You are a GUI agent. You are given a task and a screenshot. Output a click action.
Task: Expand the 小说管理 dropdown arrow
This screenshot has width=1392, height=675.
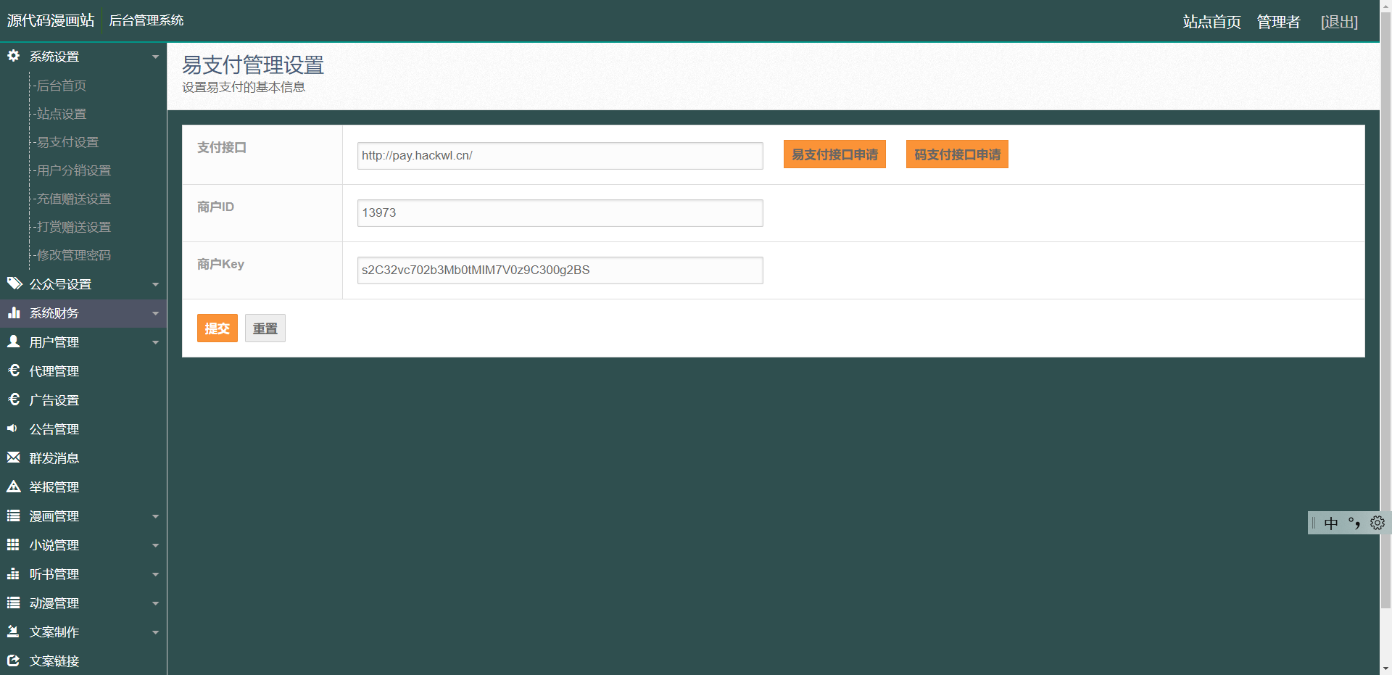pos(155,545)
